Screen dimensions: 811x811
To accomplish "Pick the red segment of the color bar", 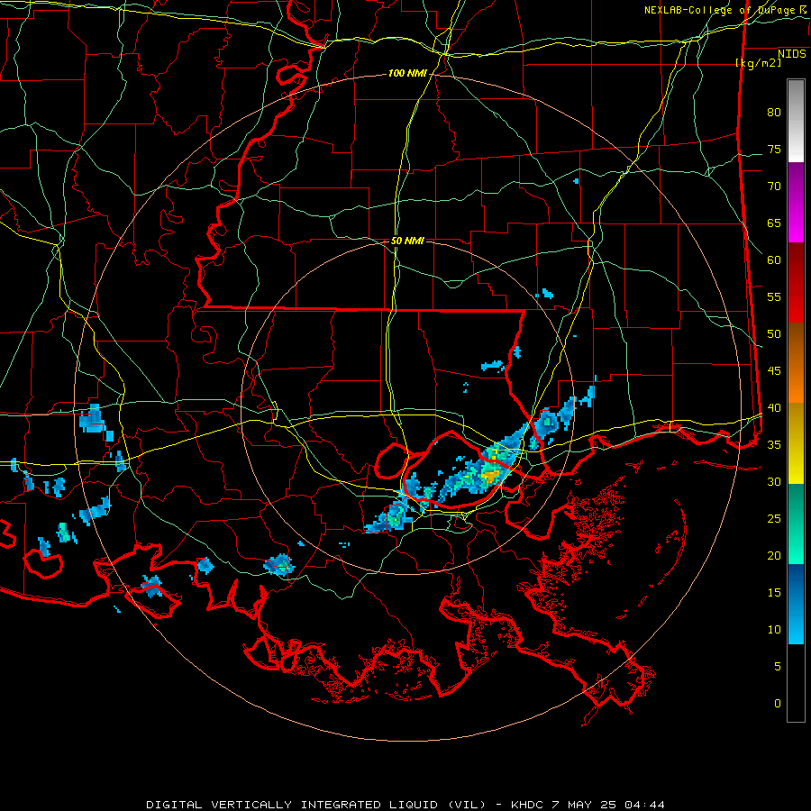I will [x=796, y=283].
